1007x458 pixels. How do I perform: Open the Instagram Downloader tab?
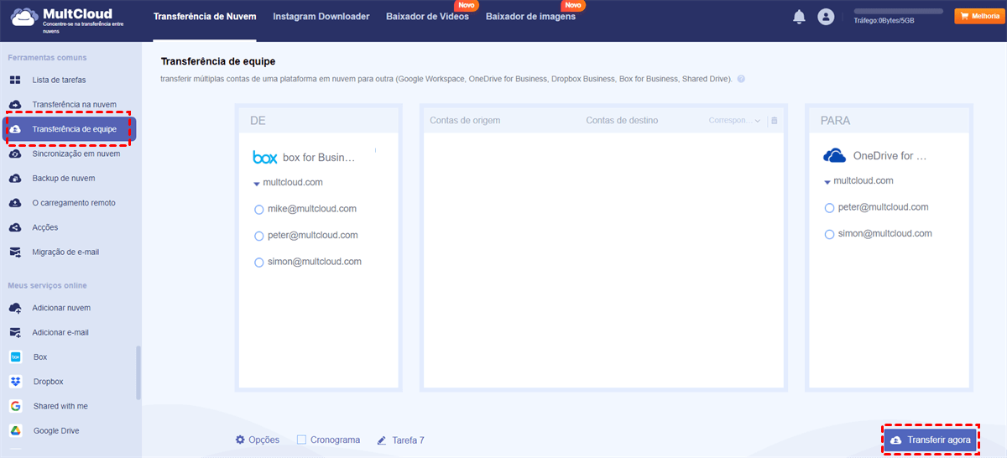click(x=321, y=17)
